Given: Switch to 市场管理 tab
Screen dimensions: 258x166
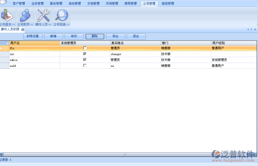Looking at the screenshot, I should [112, 4].
